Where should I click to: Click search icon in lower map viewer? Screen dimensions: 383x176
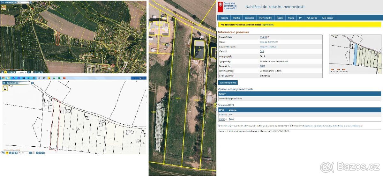[x=32, y=83]
